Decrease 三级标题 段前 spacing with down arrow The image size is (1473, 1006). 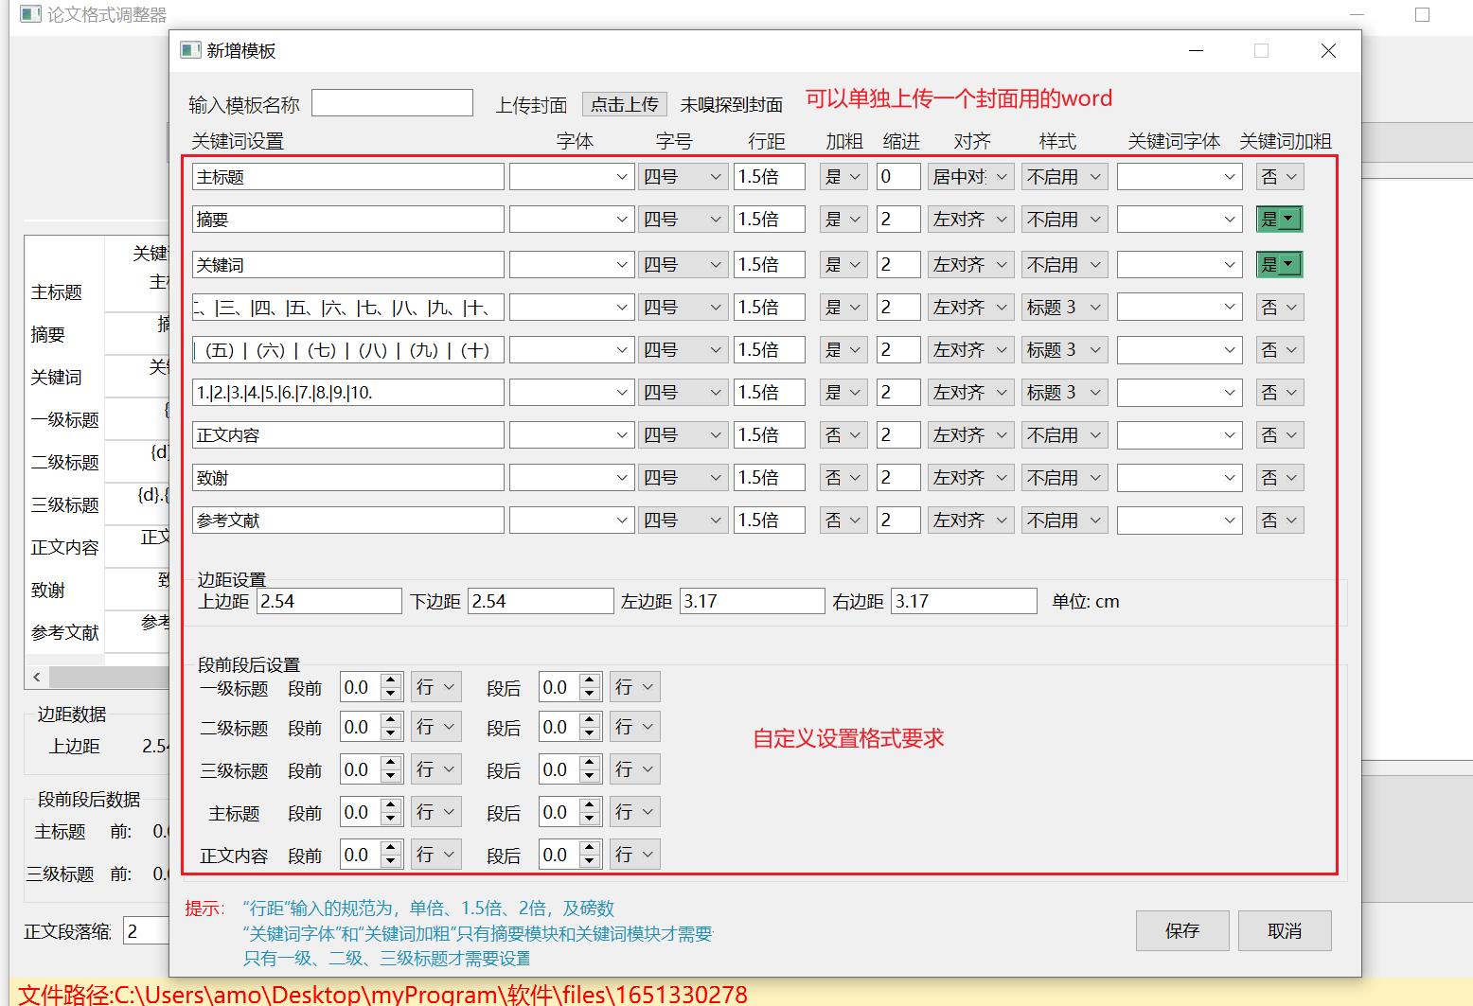click(x=390, y=777)
